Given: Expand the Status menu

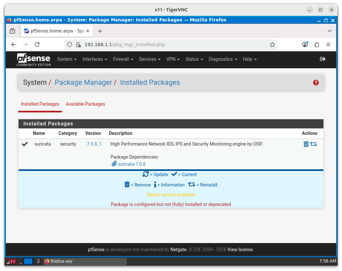Looking at the screenshot, I should pyautogui.click(x=194, y=59).
